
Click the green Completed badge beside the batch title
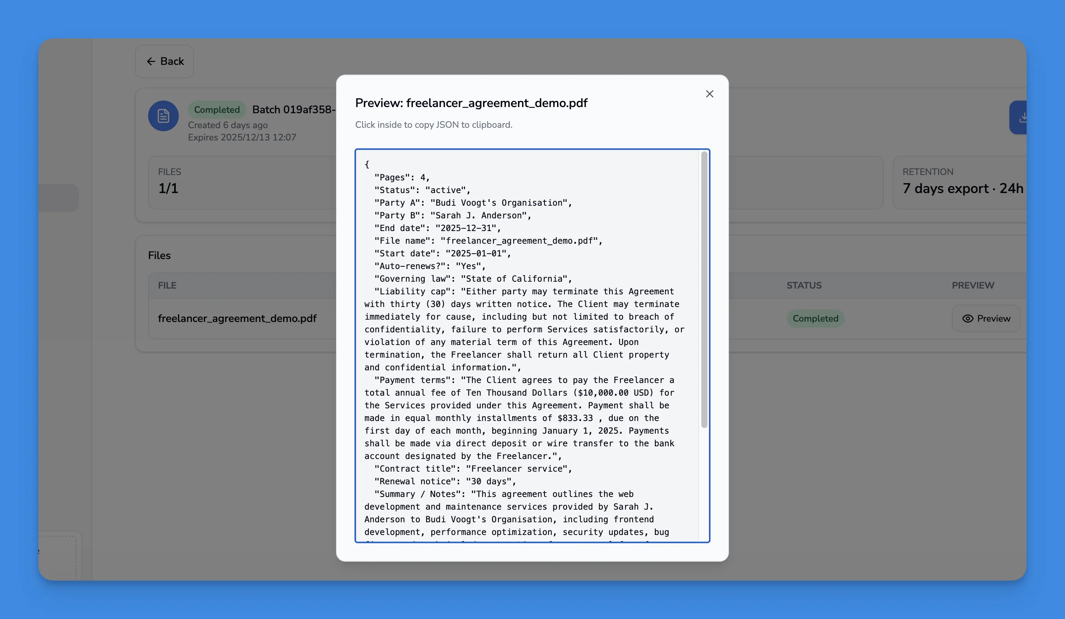point(217,109)
